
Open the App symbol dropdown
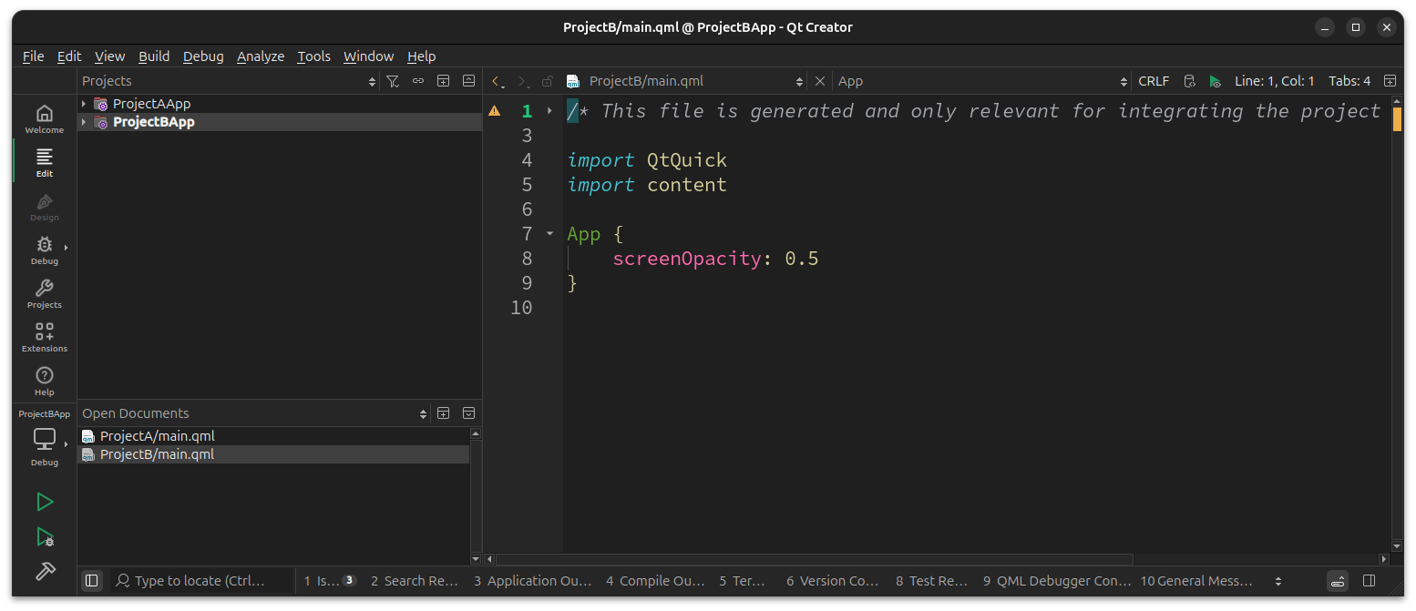(x=980, y=81)
